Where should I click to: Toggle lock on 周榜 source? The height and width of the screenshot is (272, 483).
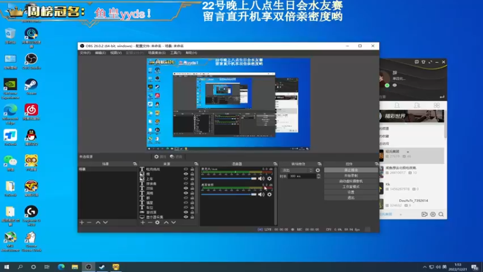pos(192,193)
